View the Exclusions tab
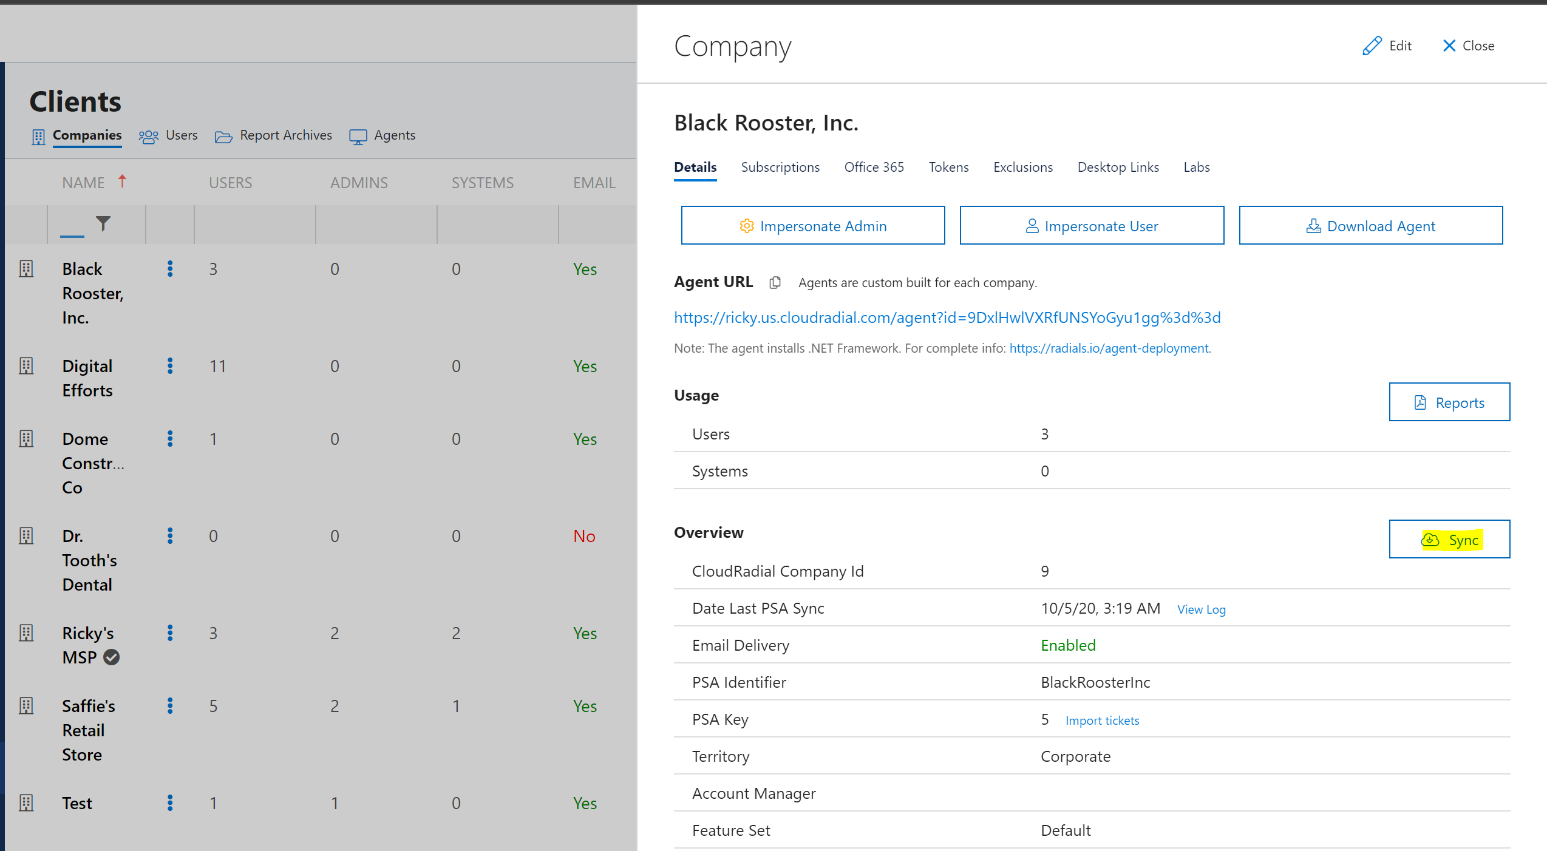Viewport: 1547px width, 851px height. 1023,168
